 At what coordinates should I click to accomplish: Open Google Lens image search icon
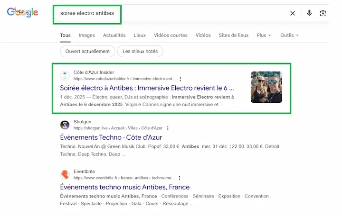click(x=323, y=13)
